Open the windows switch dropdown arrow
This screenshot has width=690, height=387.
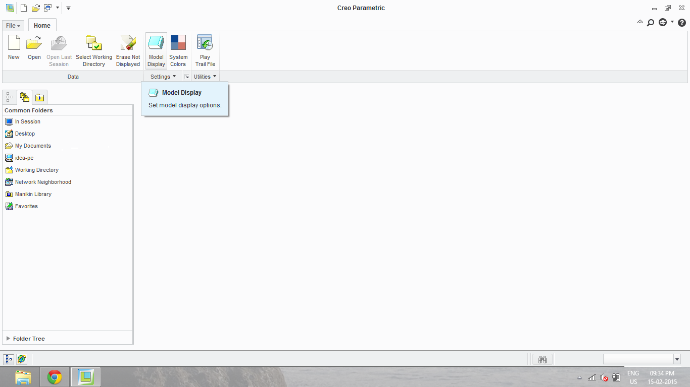[x=58, y=8]
